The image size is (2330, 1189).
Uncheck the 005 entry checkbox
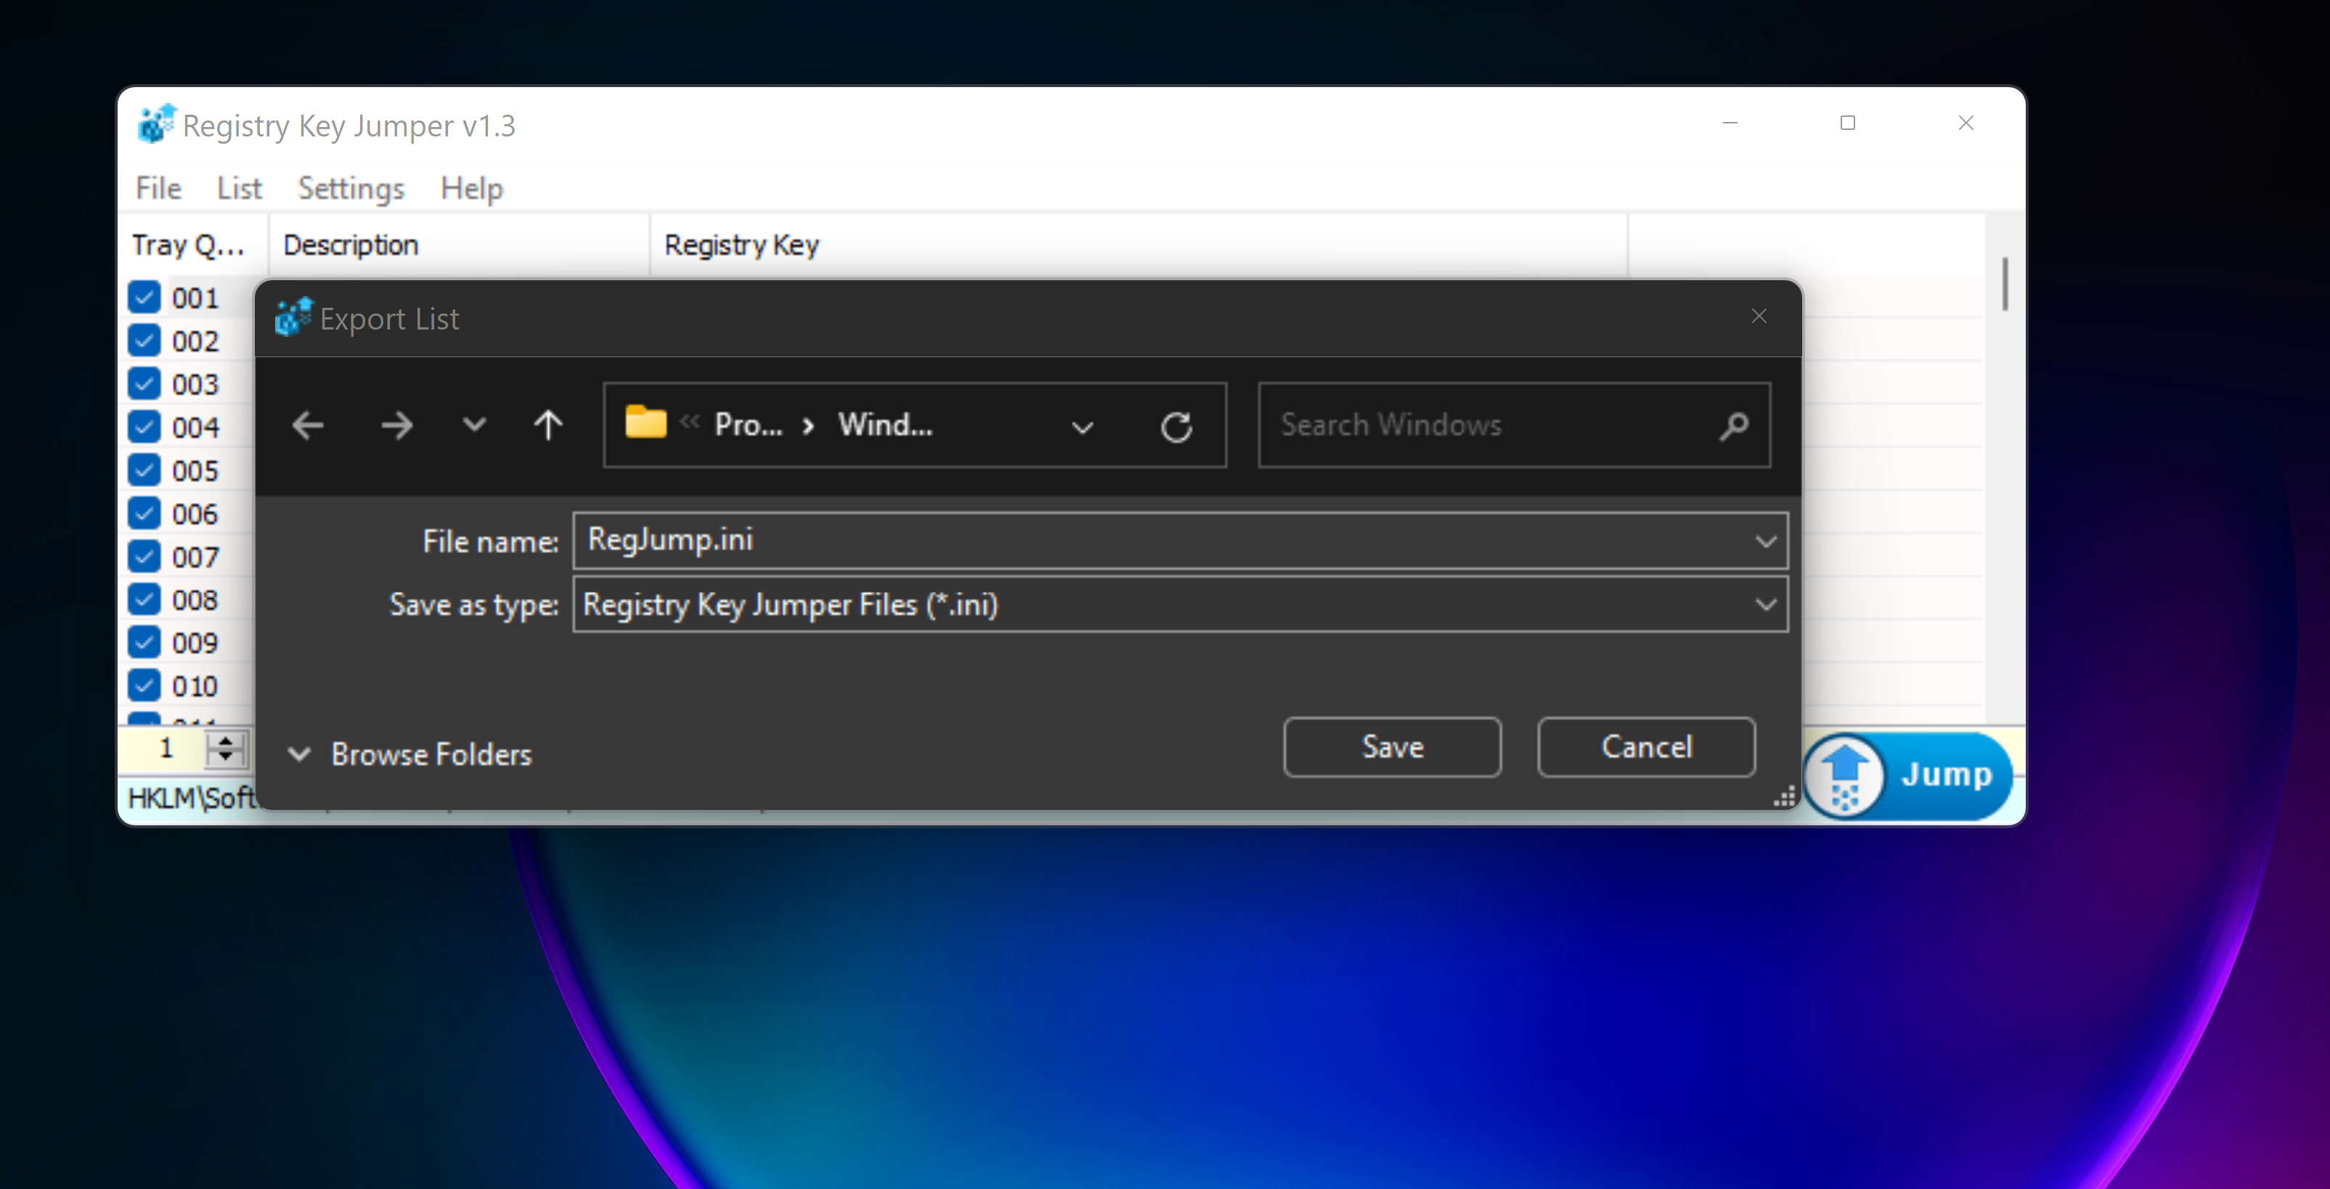point(144,469)
